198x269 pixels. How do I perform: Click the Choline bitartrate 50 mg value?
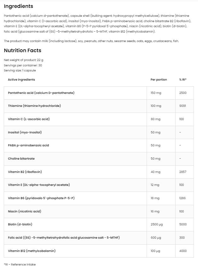tap(155, 159)
